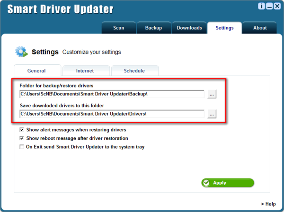Click the 'Folder for backup/restore drivers' label
Screen dimensions: 284x212
tap(56, 85)
